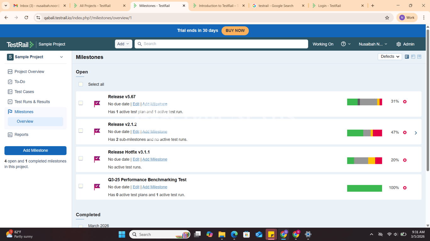Screen dimensions: 430x241
Task: Tick the checkbox for Release v2.1.2
Action: pos(81,131)
